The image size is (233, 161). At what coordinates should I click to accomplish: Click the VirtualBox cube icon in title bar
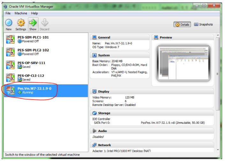(5, 6)
